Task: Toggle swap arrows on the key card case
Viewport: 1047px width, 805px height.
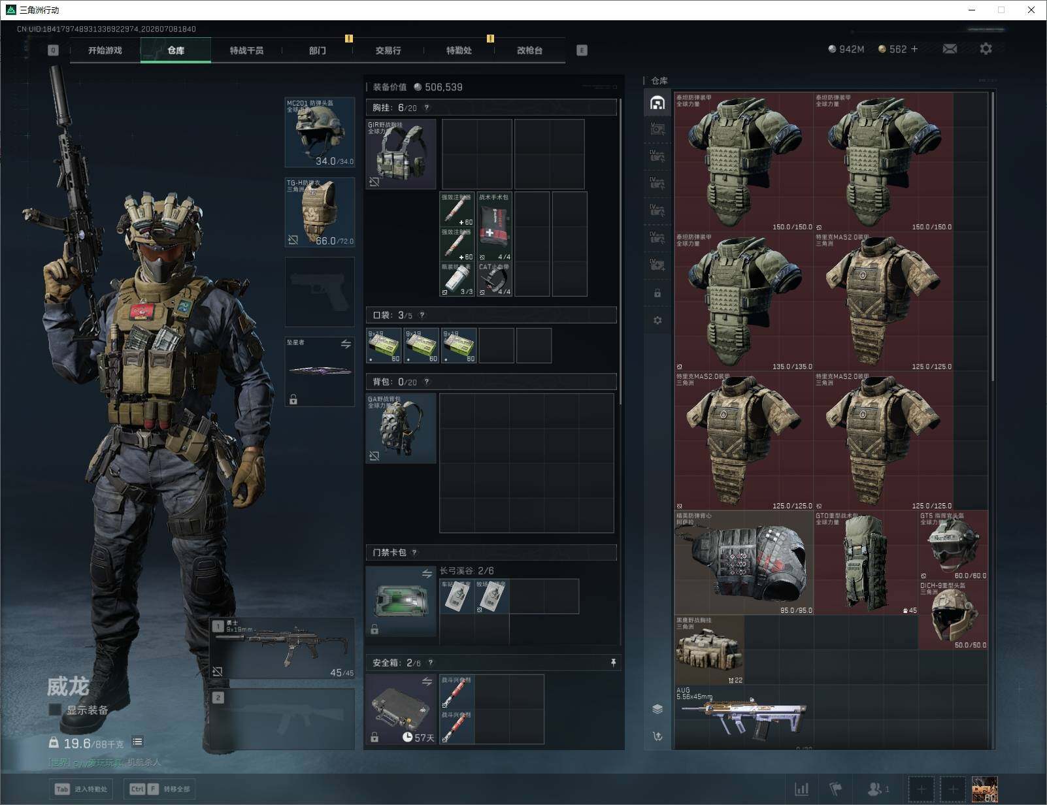Action: 427,574
